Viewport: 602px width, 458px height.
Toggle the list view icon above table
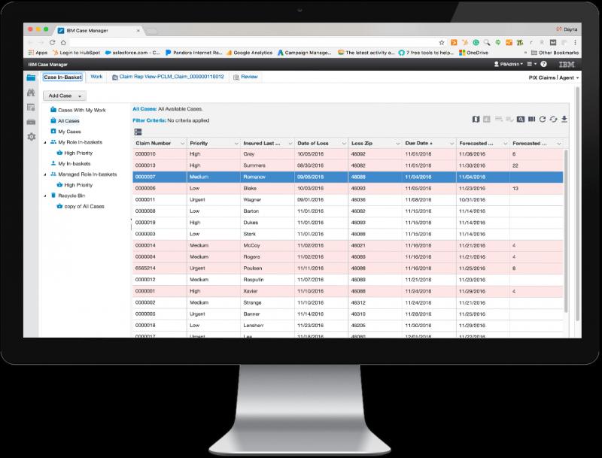coord(138,132)
